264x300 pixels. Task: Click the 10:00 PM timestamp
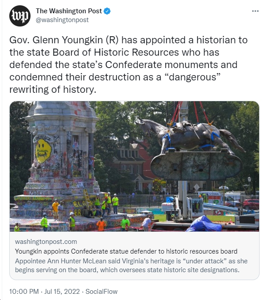pyautogui.click(x=24, y=292)
